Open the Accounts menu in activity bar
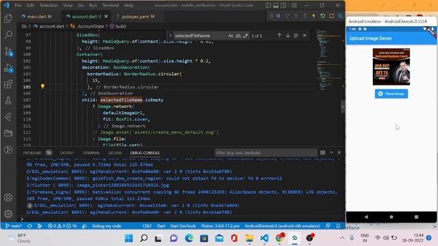The height and width of the screenshot is (246, 438). pos(8,197)
